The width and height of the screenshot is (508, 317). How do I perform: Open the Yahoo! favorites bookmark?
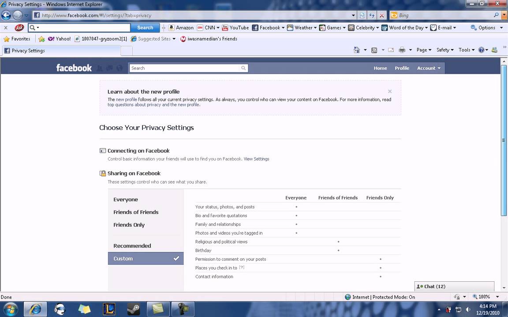pos(59,39)
